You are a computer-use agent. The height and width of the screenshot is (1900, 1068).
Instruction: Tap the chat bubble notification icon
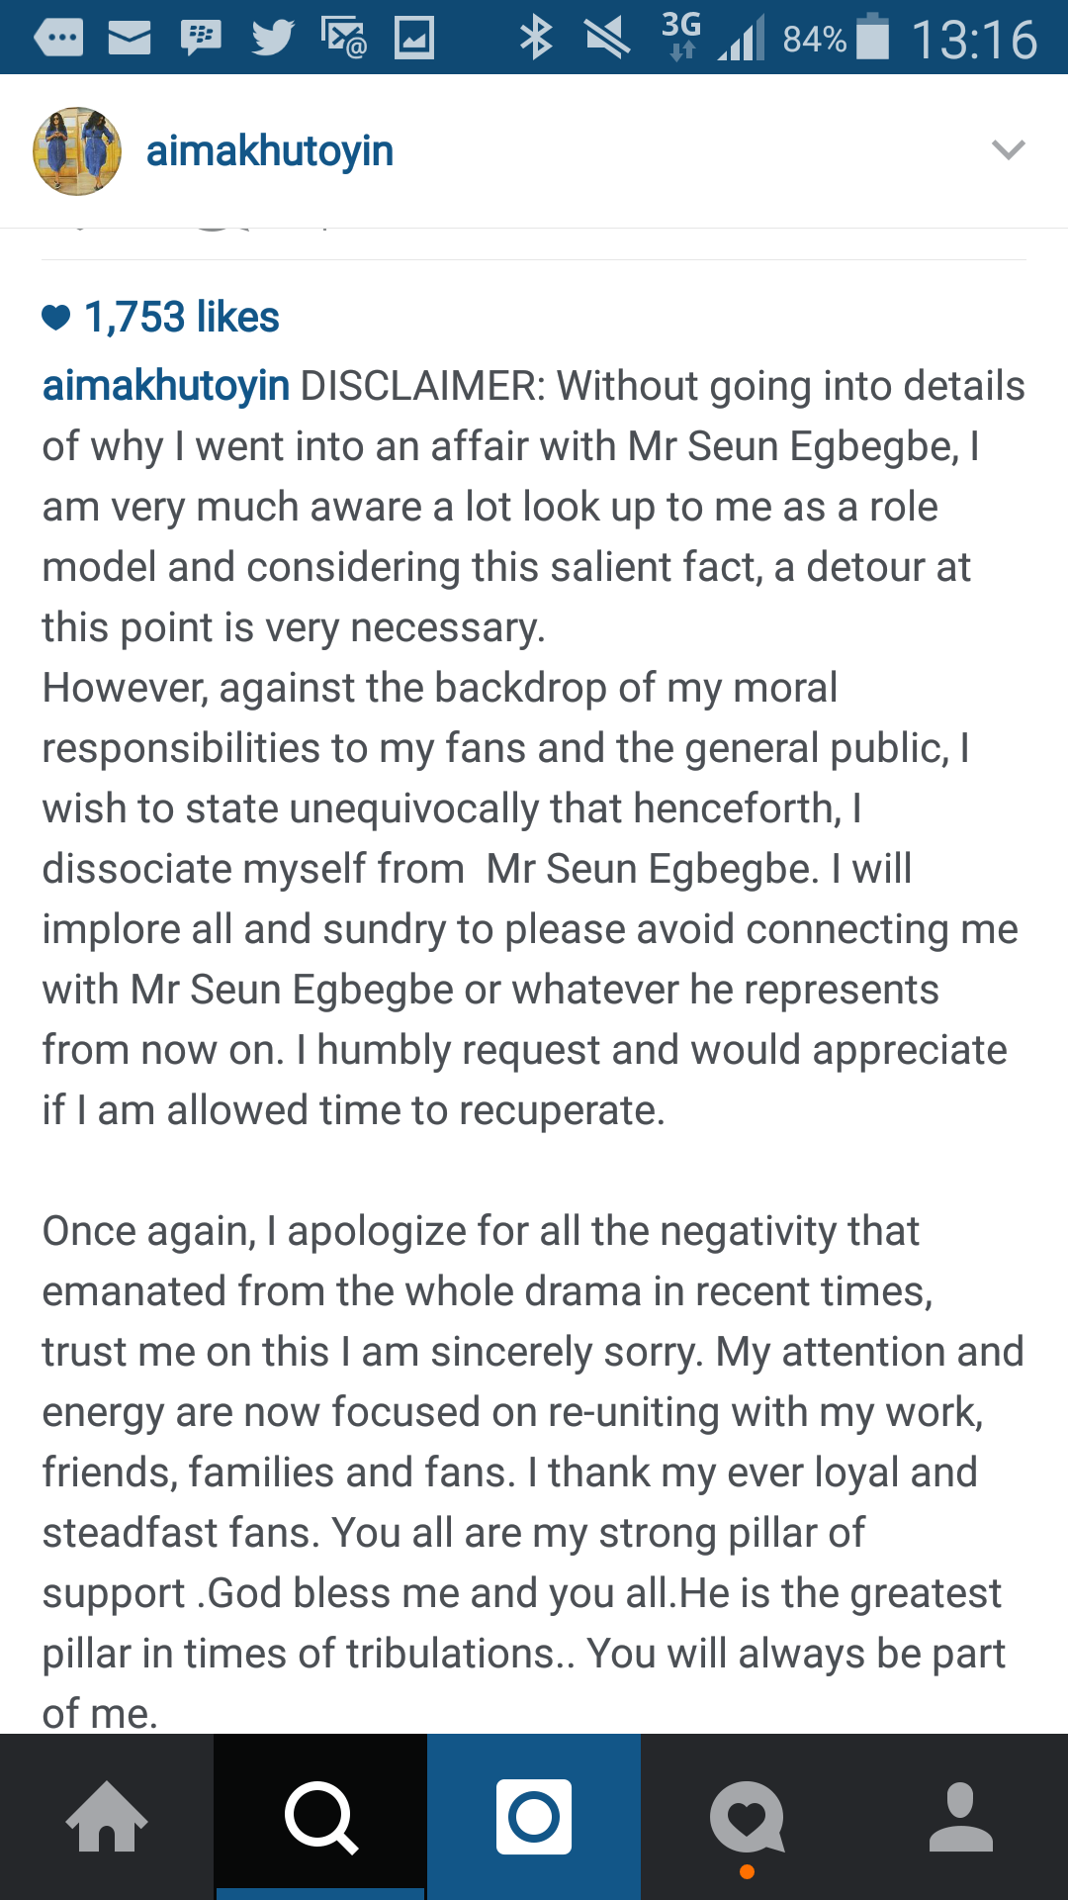58,39
